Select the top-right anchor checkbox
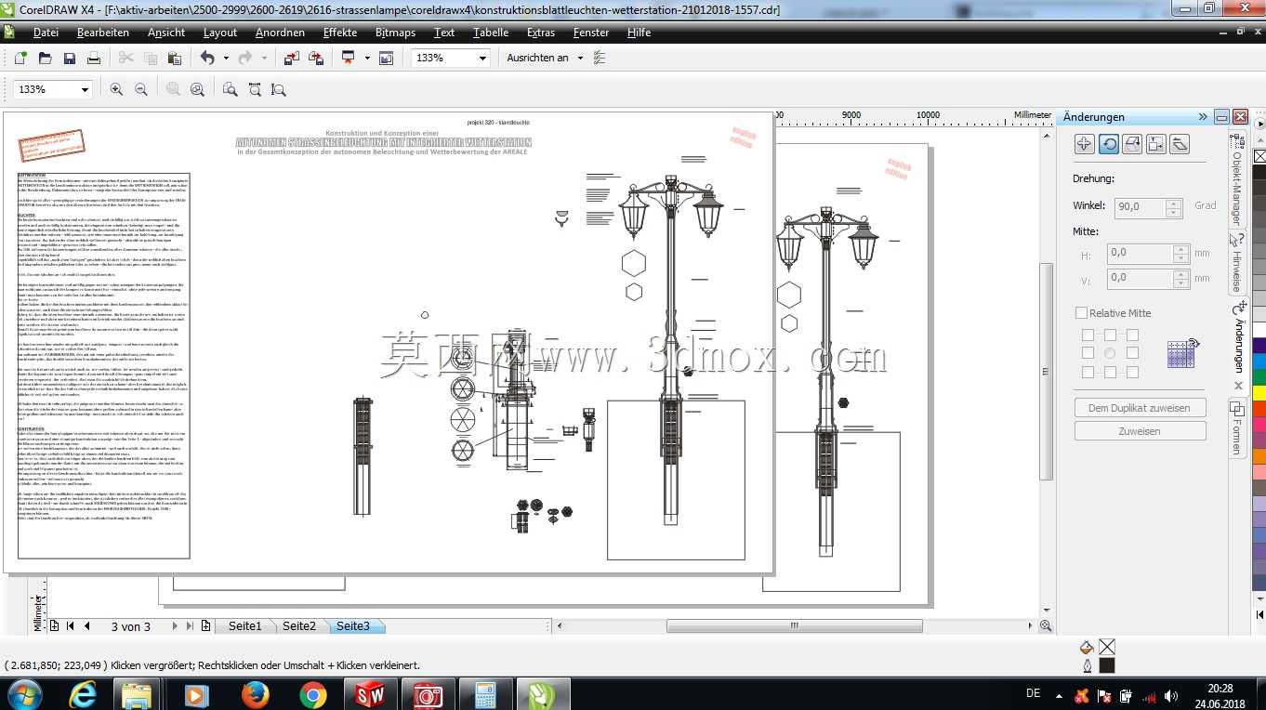Viewport: 1266px width, 710px height. pyautogui.click(x=1132, y=335)
